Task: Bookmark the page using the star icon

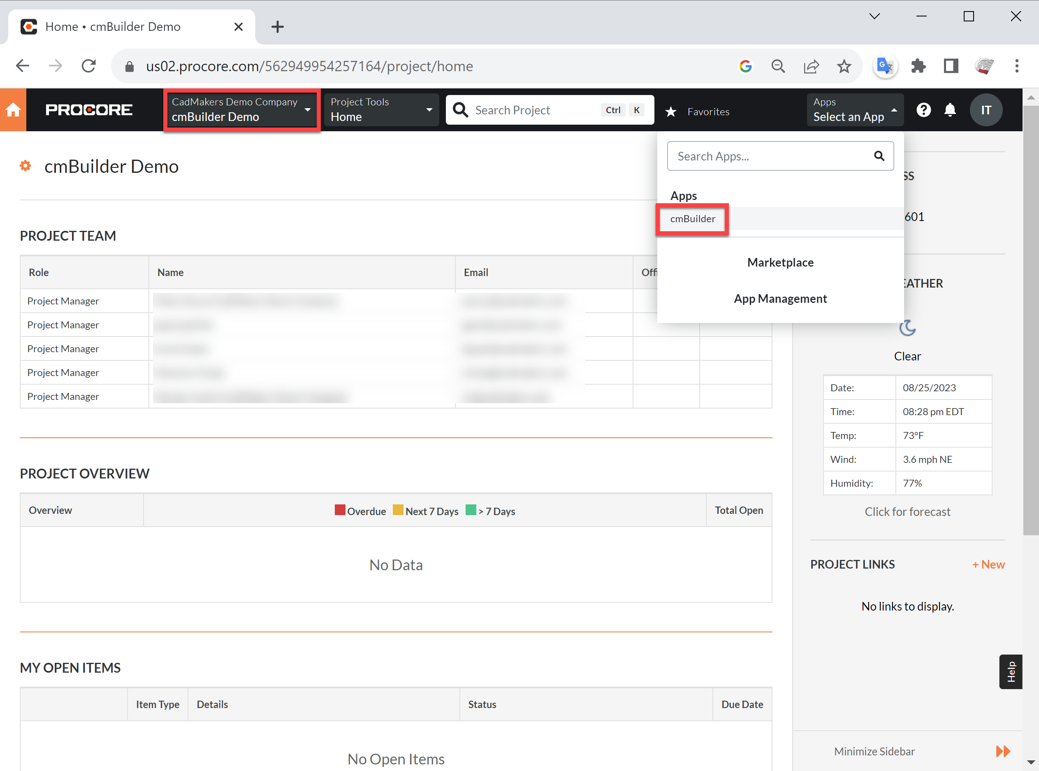Action: 844,66
